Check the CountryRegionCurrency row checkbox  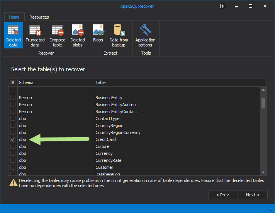[13, 132]
